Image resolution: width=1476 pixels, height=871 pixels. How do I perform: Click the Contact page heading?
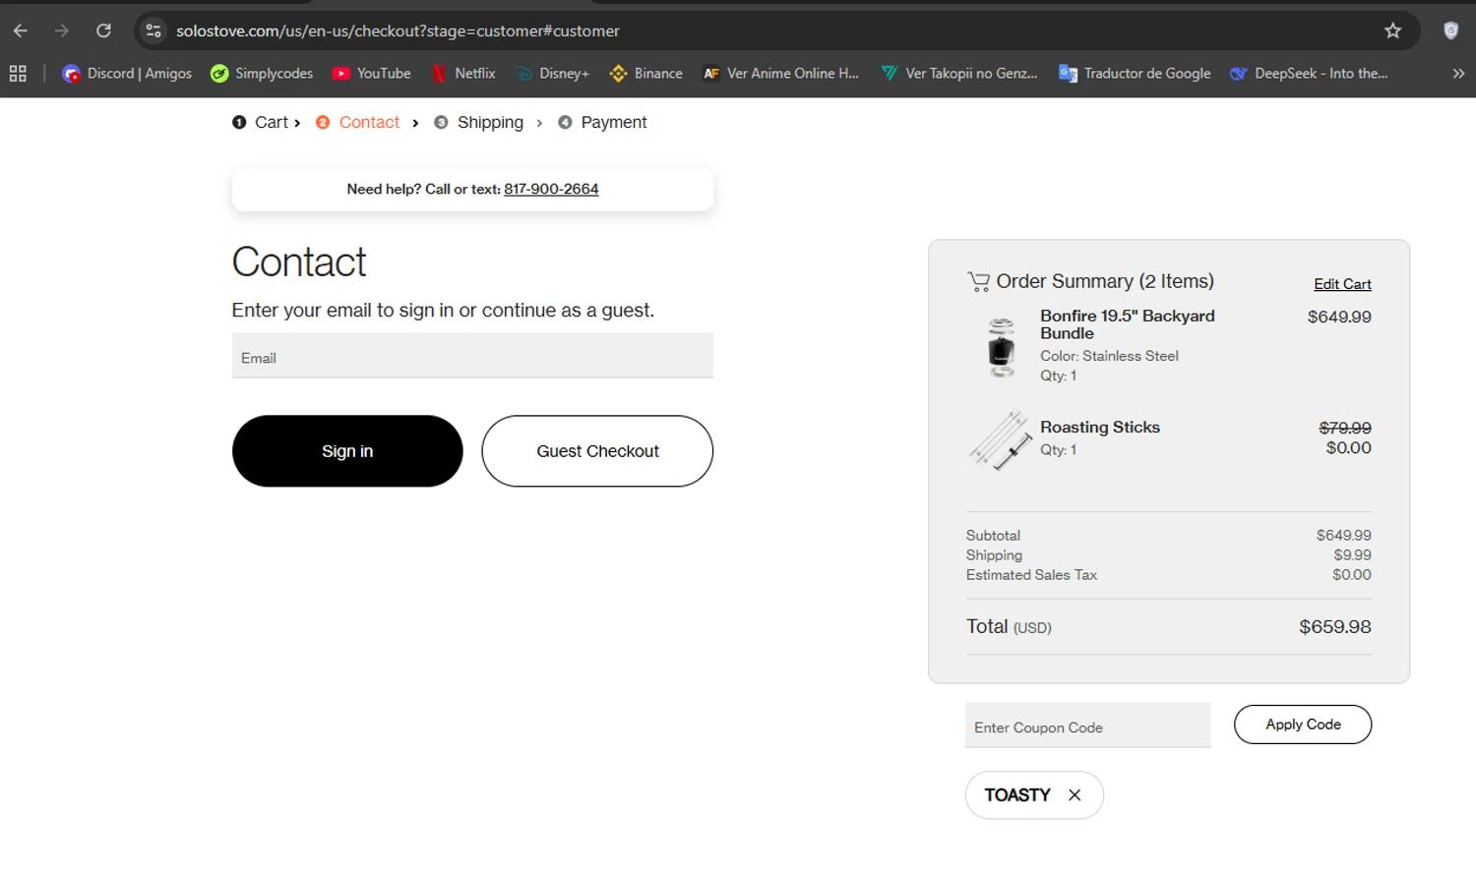(x=299, y=262)
